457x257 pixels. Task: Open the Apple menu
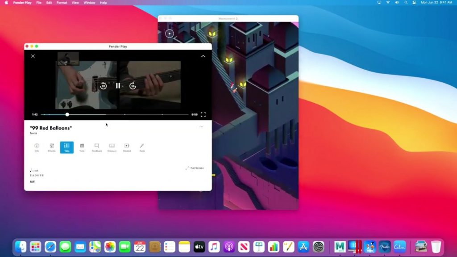click(6, 3)
